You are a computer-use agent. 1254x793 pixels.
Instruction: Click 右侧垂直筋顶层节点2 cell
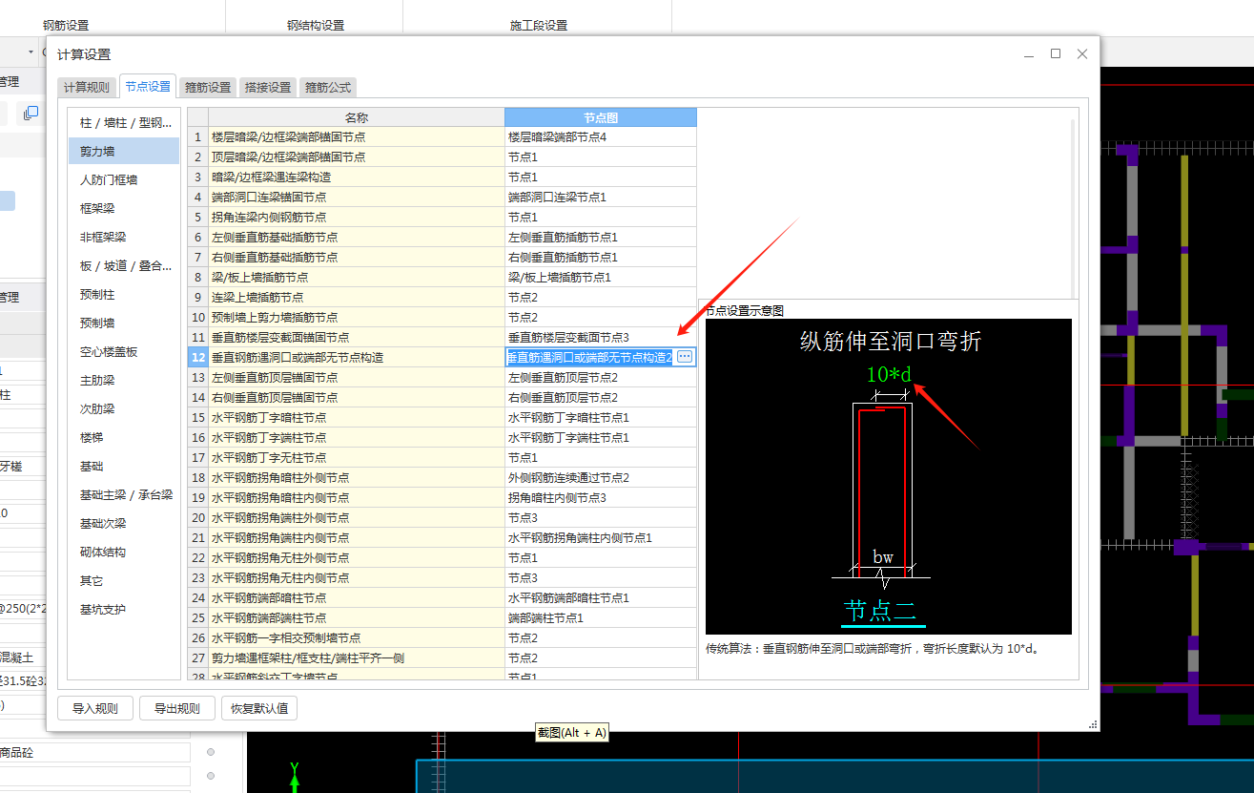(x=601, y=398)
